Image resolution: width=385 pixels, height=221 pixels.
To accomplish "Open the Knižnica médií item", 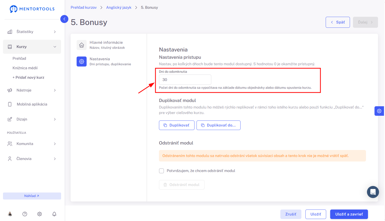I will [25, 68].
